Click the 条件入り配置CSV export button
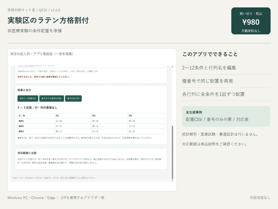278x209 pixels. click(28, 99)
